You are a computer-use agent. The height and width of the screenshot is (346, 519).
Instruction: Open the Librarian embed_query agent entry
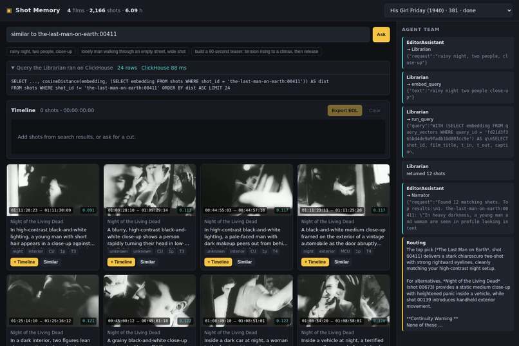(x=458, y=88)
